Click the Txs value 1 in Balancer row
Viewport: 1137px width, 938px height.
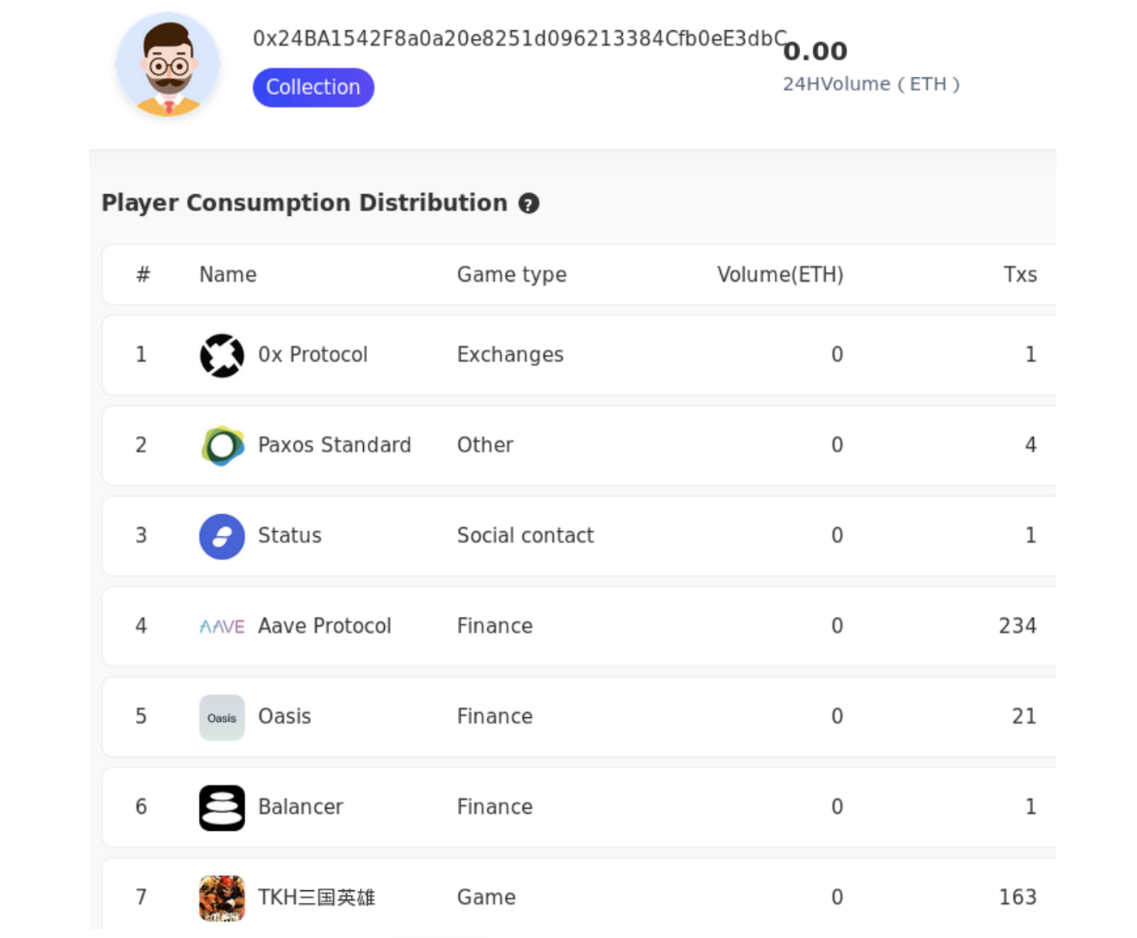tap(1031, 806)
